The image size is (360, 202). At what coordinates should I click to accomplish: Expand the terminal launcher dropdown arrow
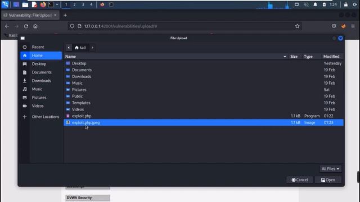57,4
